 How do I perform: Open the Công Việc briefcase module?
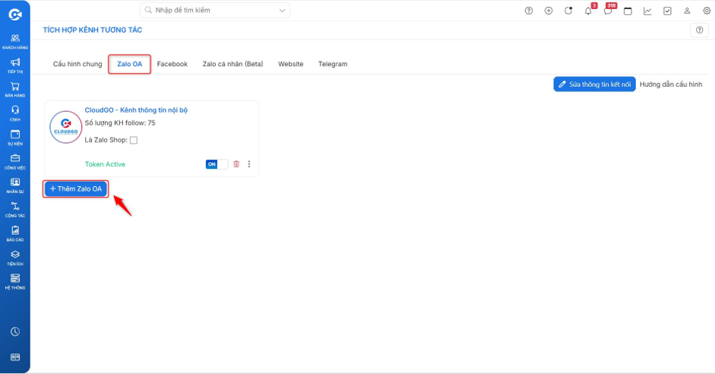click(x=15, y=162)
